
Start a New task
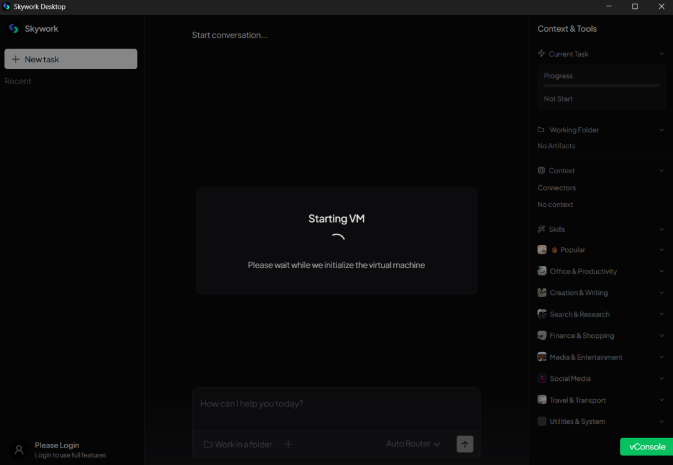[70, 59]
